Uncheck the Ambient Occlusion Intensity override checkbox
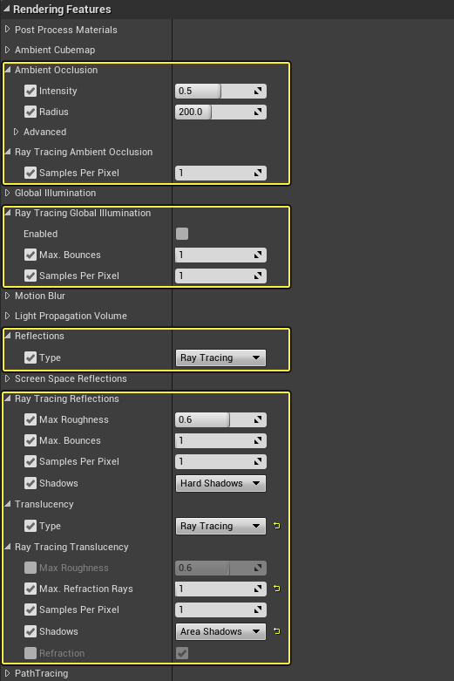The width and height of the screenshot is (454, 681). (x=30, y=91)
